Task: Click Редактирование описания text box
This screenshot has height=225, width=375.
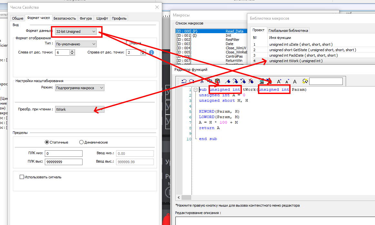Action: 275,221
